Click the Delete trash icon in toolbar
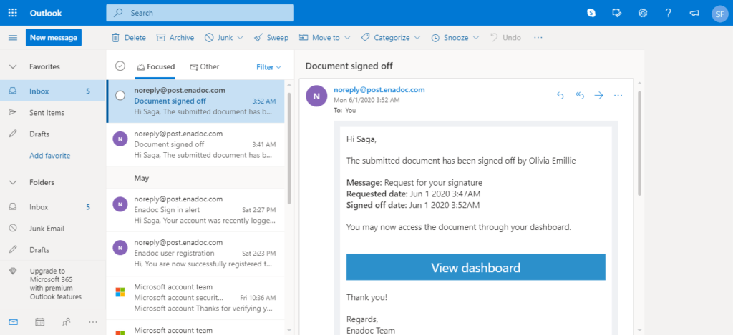This screenshot has width=733, height=335. 115,38
